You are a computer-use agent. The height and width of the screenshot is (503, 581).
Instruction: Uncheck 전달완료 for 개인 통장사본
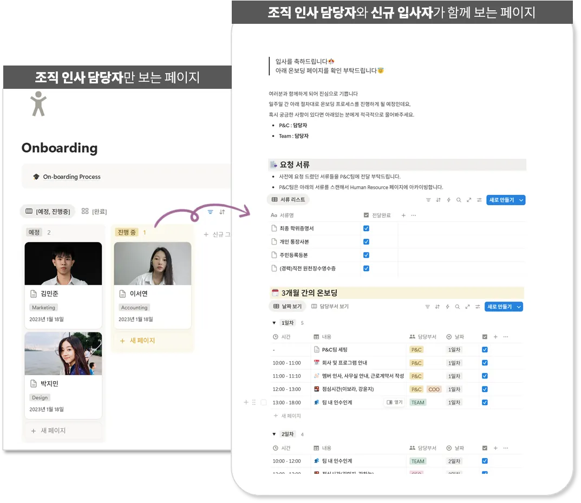[x=366, y=242]
